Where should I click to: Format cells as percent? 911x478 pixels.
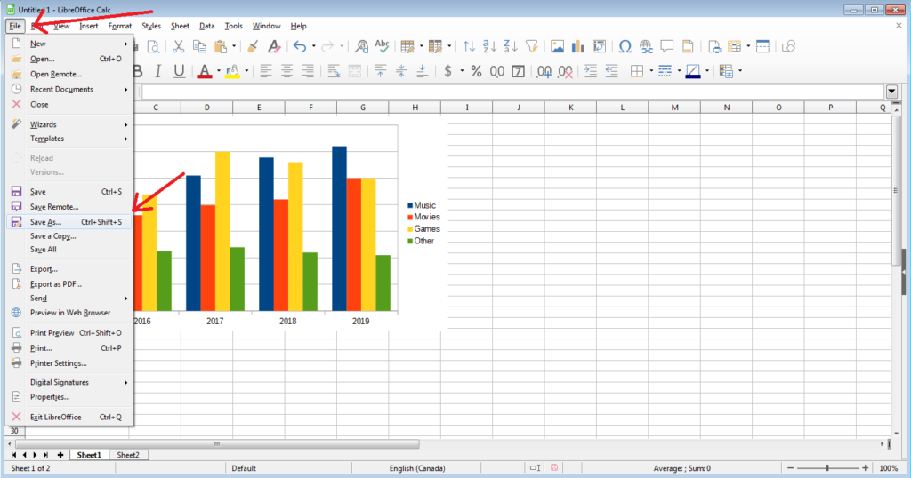click(476, 71)
